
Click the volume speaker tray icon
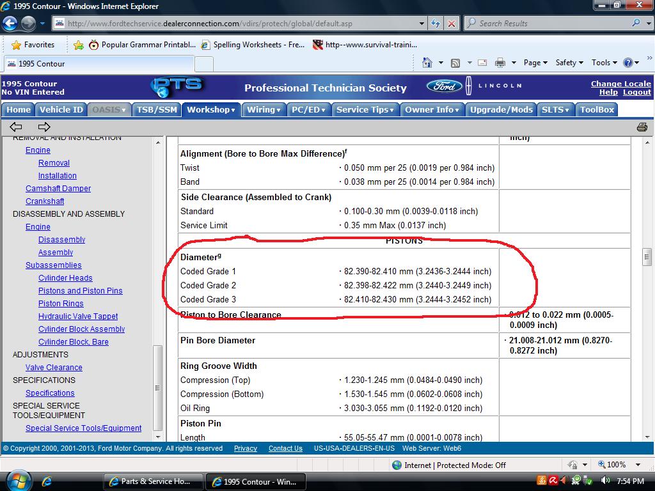click(605, 481)
